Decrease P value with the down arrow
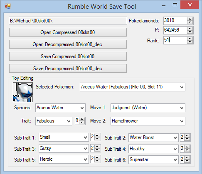The image size is (202, 174). [190, 32]
